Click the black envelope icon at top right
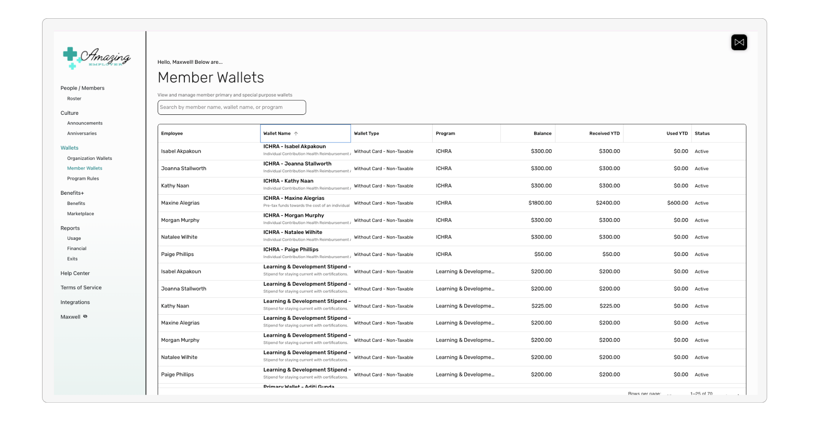 pyautogui.click(x=739, y=43)
